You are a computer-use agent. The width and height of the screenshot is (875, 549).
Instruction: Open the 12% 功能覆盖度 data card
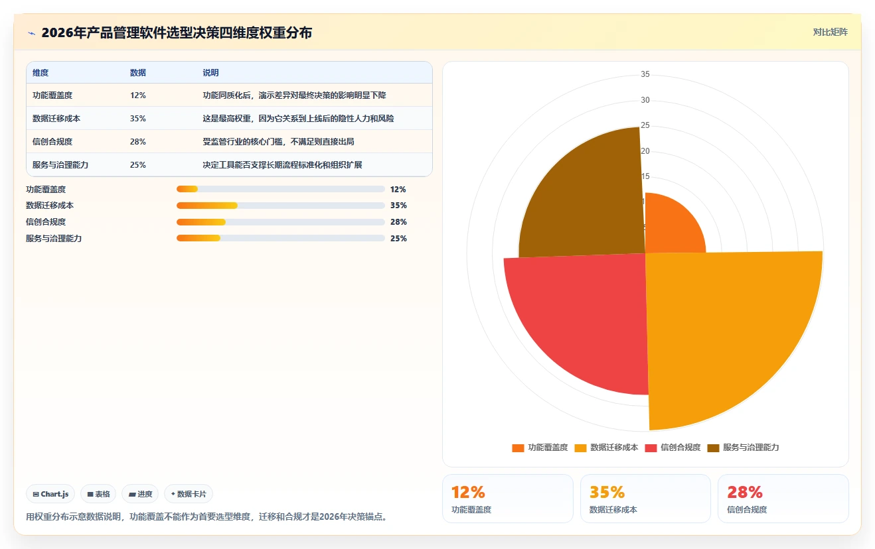coord(507,499)
